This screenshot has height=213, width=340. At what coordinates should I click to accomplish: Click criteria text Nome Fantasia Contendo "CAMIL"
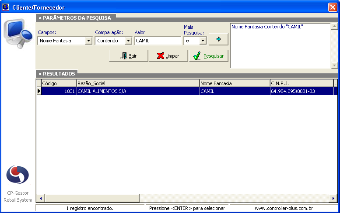pyautogui.click(x=267, y=27)
